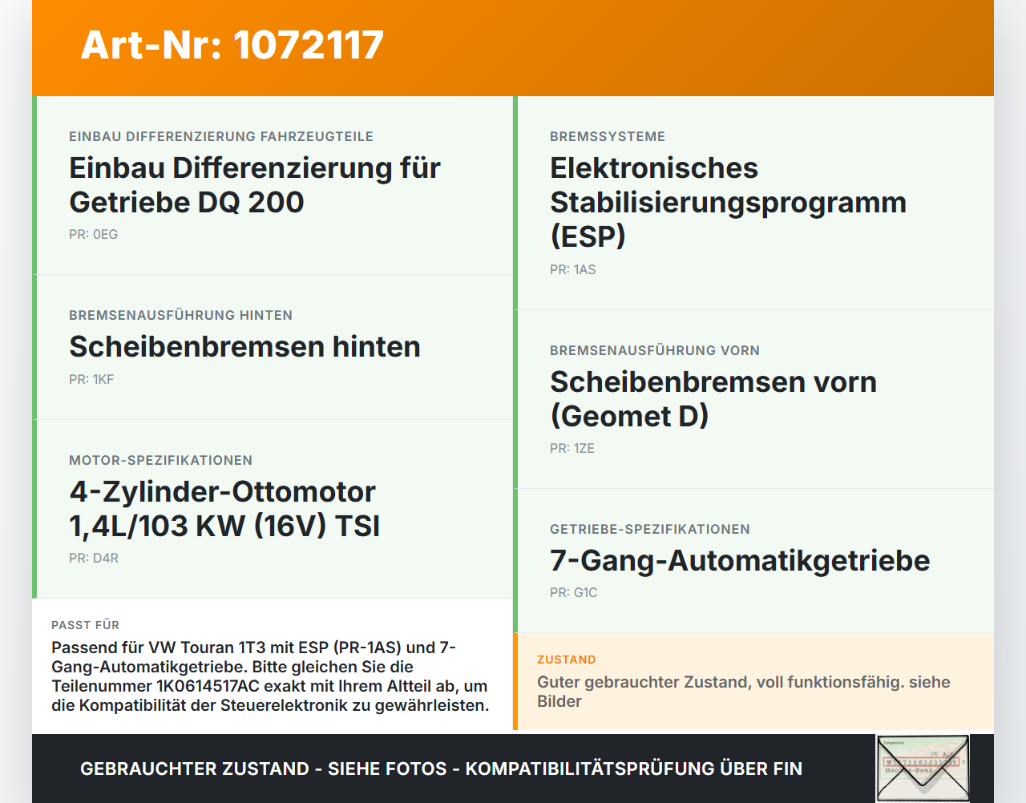
Task: Click the Passend für VW Touran 1T3 description
Action: tap(270, 676)
